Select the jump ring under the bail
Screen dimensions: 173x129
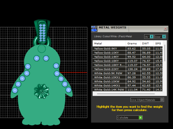point(49,41)
